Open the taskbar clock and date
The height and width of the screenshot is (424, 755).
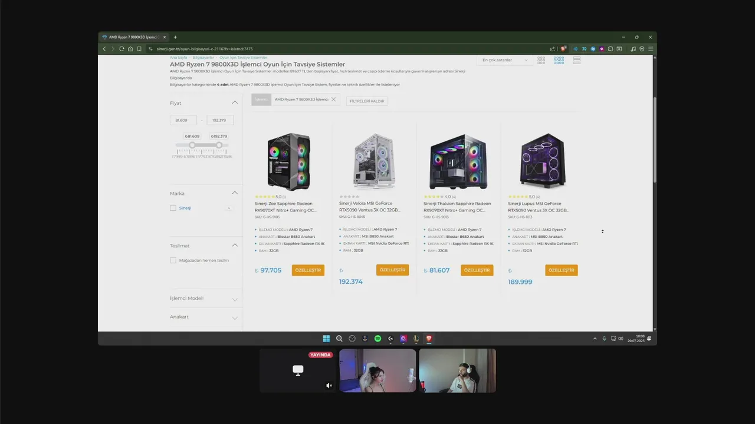click(x=636, y=339)
